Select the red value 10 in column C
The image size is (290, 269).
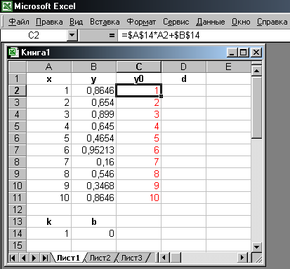139,198
